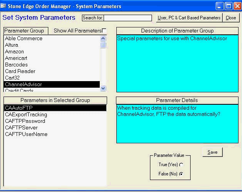The width and height of the screenshot is (242, 192).
Task: Select the CAExportTracking parameter
Action: (x=55, y=114)
